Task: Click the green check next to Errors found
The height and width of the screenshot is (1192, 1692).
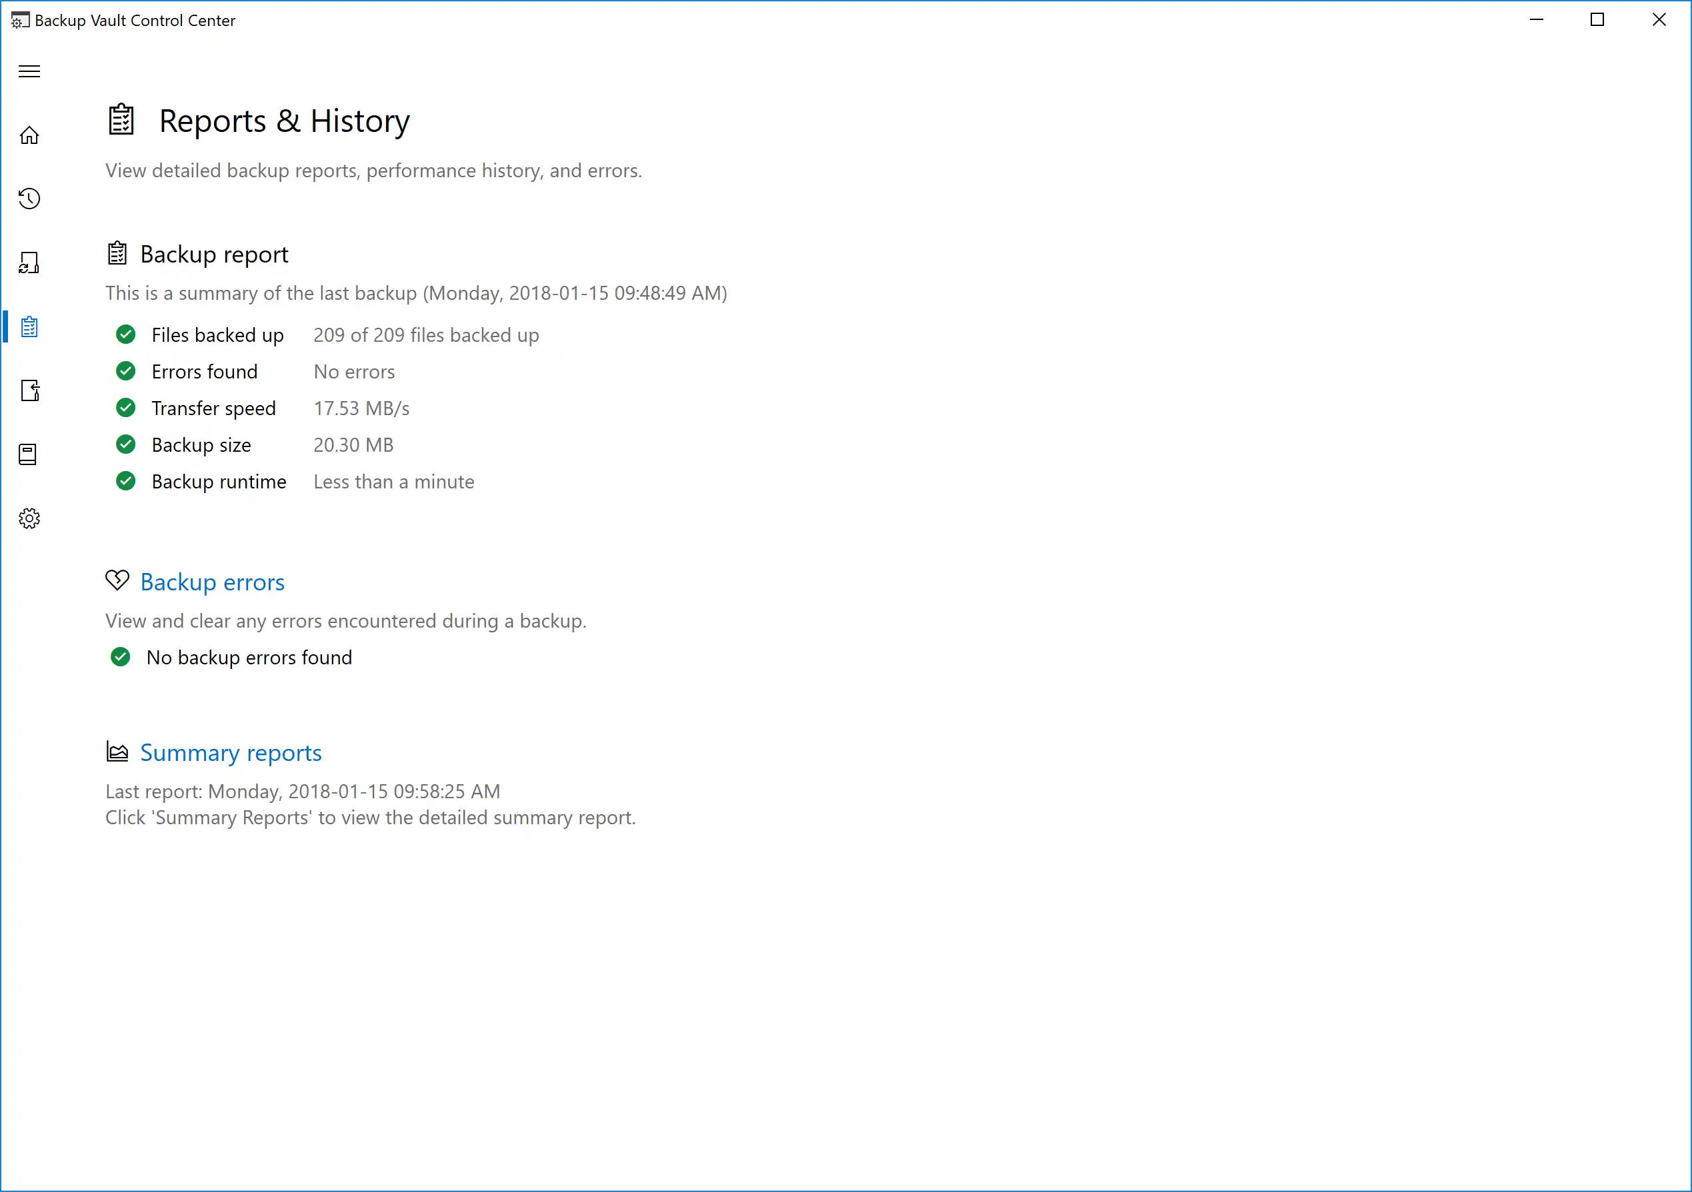Action: [x=126, y=371]
